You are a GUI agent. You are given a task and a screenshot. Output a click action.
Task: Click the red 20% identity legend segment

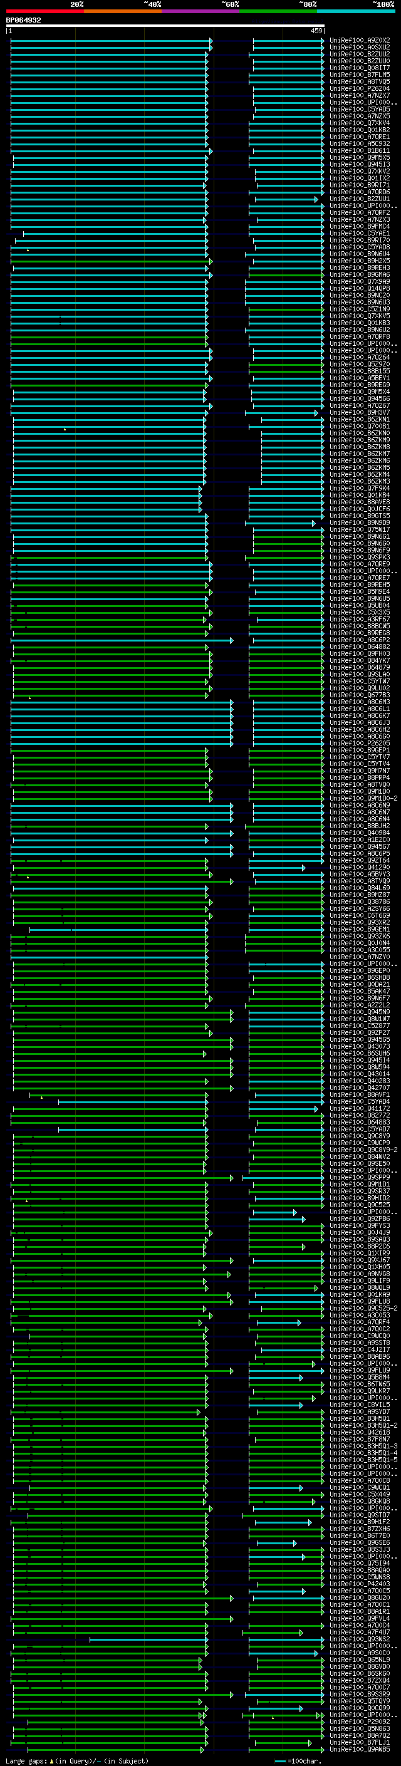(44, 12)
